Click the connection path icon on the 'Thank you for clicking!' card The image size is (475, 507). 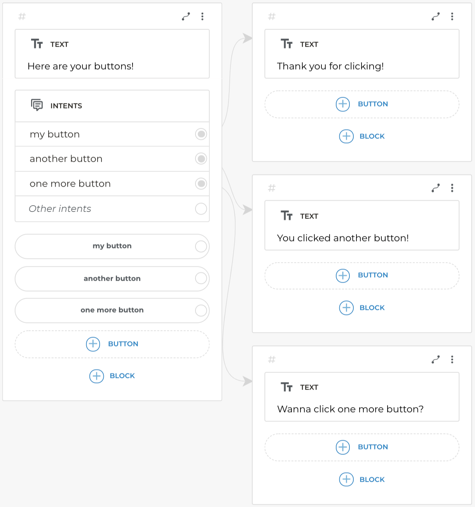point(436,16)
